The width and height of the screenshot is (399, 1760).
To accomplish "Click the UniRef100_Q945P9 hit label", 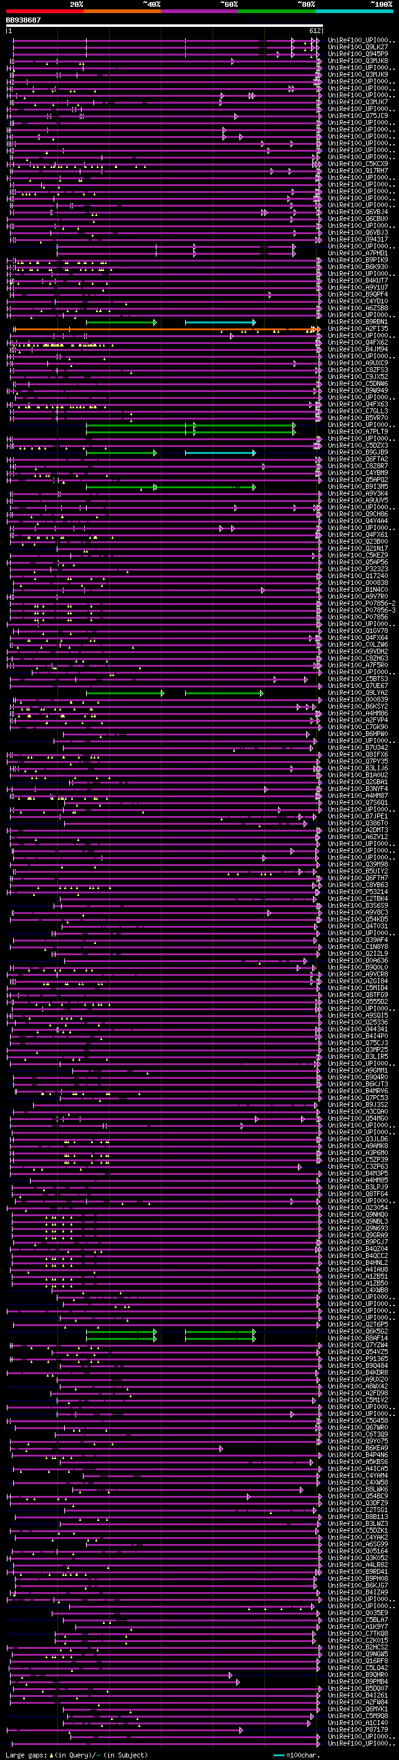I will click(x=358, y=54).
